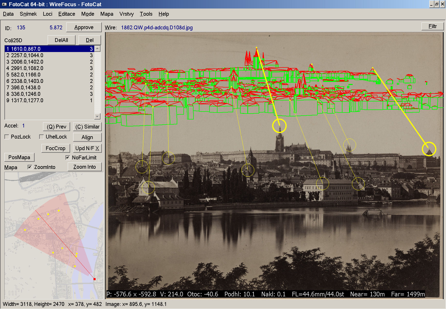Open the Snímek menu

(28, 14)
